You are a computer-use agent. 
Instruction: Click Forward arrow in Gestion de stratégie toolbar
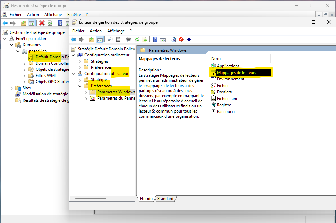coord(13,23)
